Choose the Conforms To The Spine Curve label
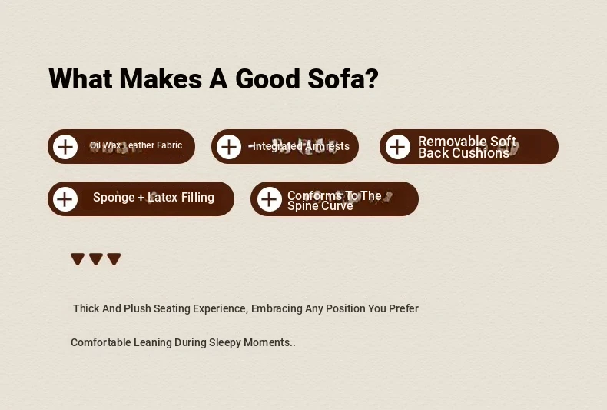607x410 pixels. click(x=334, y=200)
